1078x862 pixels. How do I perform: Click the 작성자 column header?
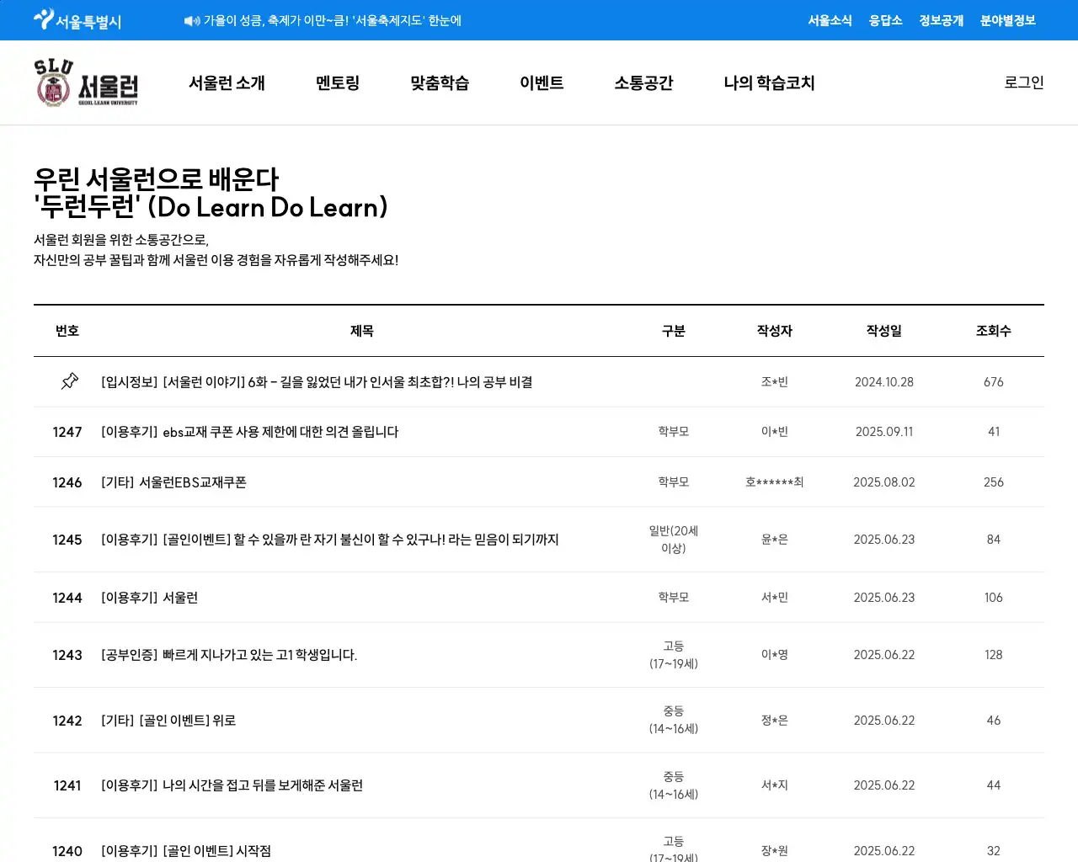tap(775, 331)
